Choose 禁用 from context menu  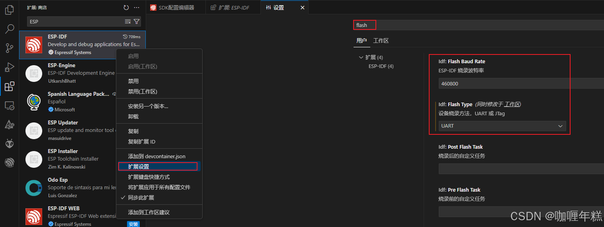[159, 81]
